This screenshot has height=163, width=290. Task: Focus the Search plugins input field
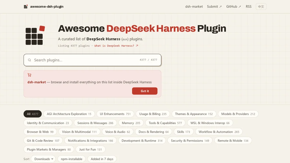coord(92,60)
